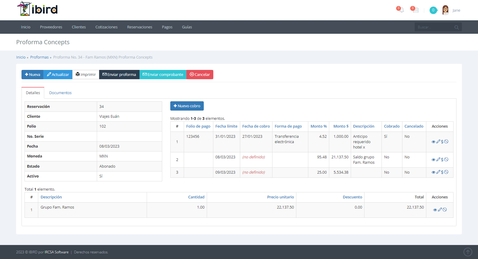Image resolution: width=478 pixels, height=259 pixels.
Task: Open the Reservaciones menu
Action: coord(140,27)
